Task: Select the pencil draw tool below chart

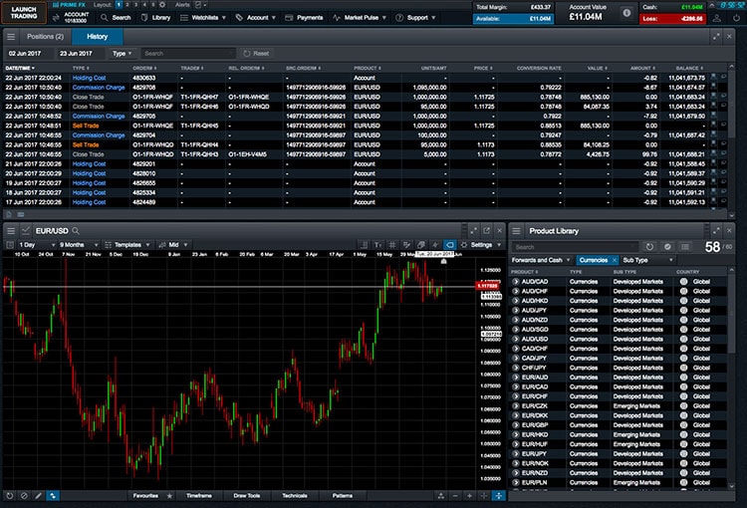Action: 38,495
